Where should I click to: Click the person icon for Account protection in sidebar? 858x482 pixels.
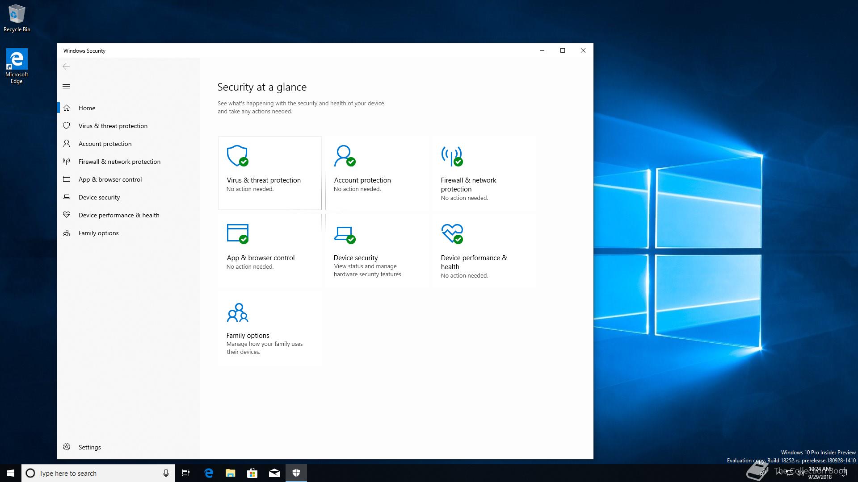click(x=67, y=144)
